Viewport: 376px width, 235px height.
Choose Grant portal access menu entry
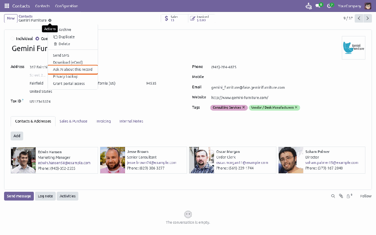(x=73, y=84)
